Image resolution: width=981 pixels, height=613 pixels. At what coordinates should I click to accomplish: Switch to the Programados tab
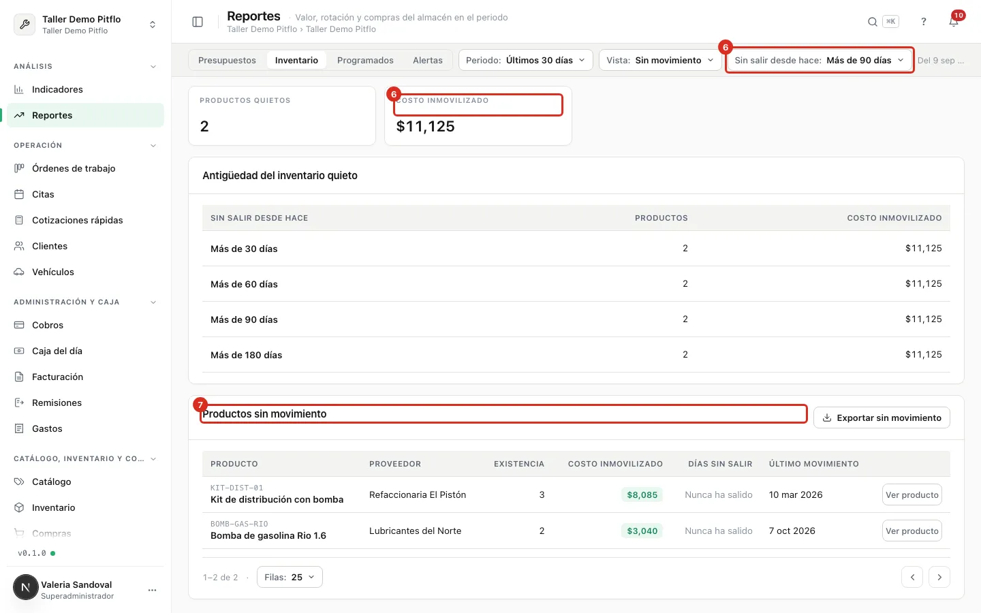pyautogui.click(x=365, y=60)
